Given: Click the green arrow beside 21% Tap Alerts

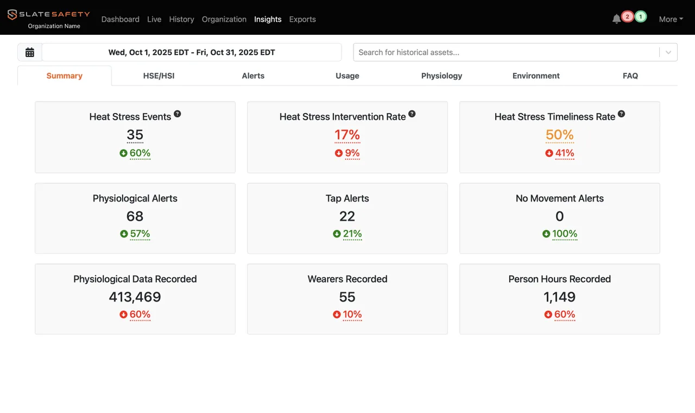Looking at the screenshot, I should point(337,234).
